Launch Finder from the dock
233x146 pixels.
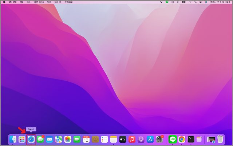(13, 139)
